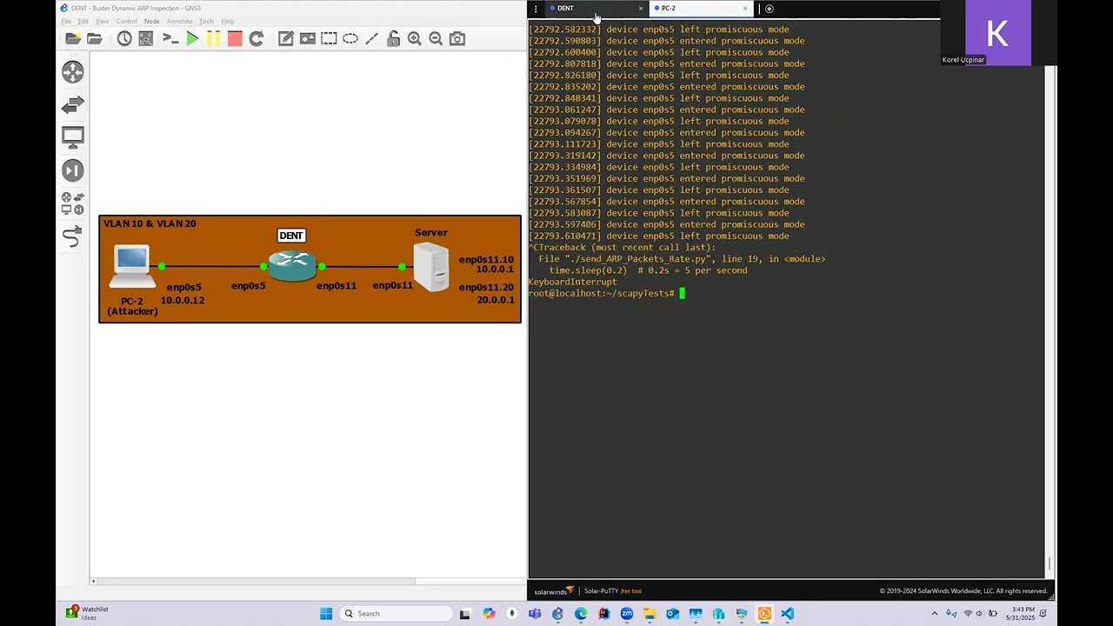1113x626 pixels.
Task: Open the Edit menu
Action: tap(83, 21)
